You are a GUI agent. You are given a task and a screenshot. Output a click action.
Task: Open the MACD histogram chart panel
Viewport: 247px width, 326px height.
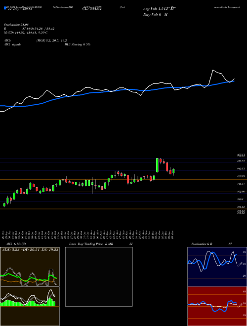click(x=30, y=306)
